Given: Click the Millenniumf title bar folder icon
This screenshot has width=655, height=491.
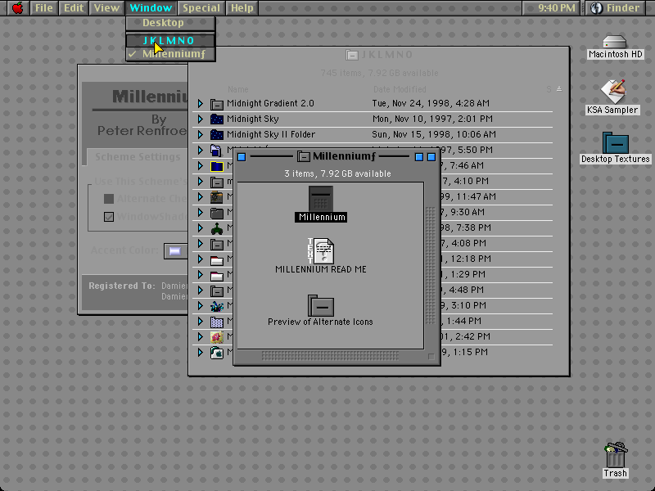Looking at the screenshot, I should pyautogui.click(x=304, y=156).
